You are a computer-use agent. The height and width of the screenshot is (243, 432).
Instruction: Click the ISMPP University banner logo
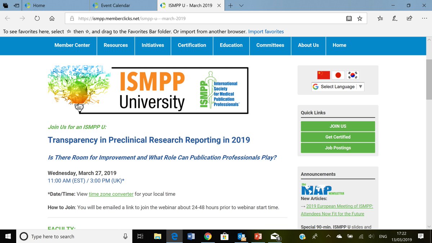click(148, 90)
